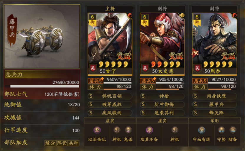This screenshot has height=151, width=245.
Task: Select the 守而有道 tactic icon
Action: [202, 130]
